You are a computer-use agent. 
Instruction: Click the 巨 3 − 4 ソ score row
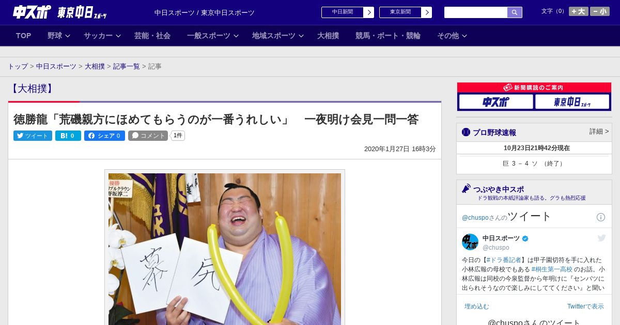534,164
